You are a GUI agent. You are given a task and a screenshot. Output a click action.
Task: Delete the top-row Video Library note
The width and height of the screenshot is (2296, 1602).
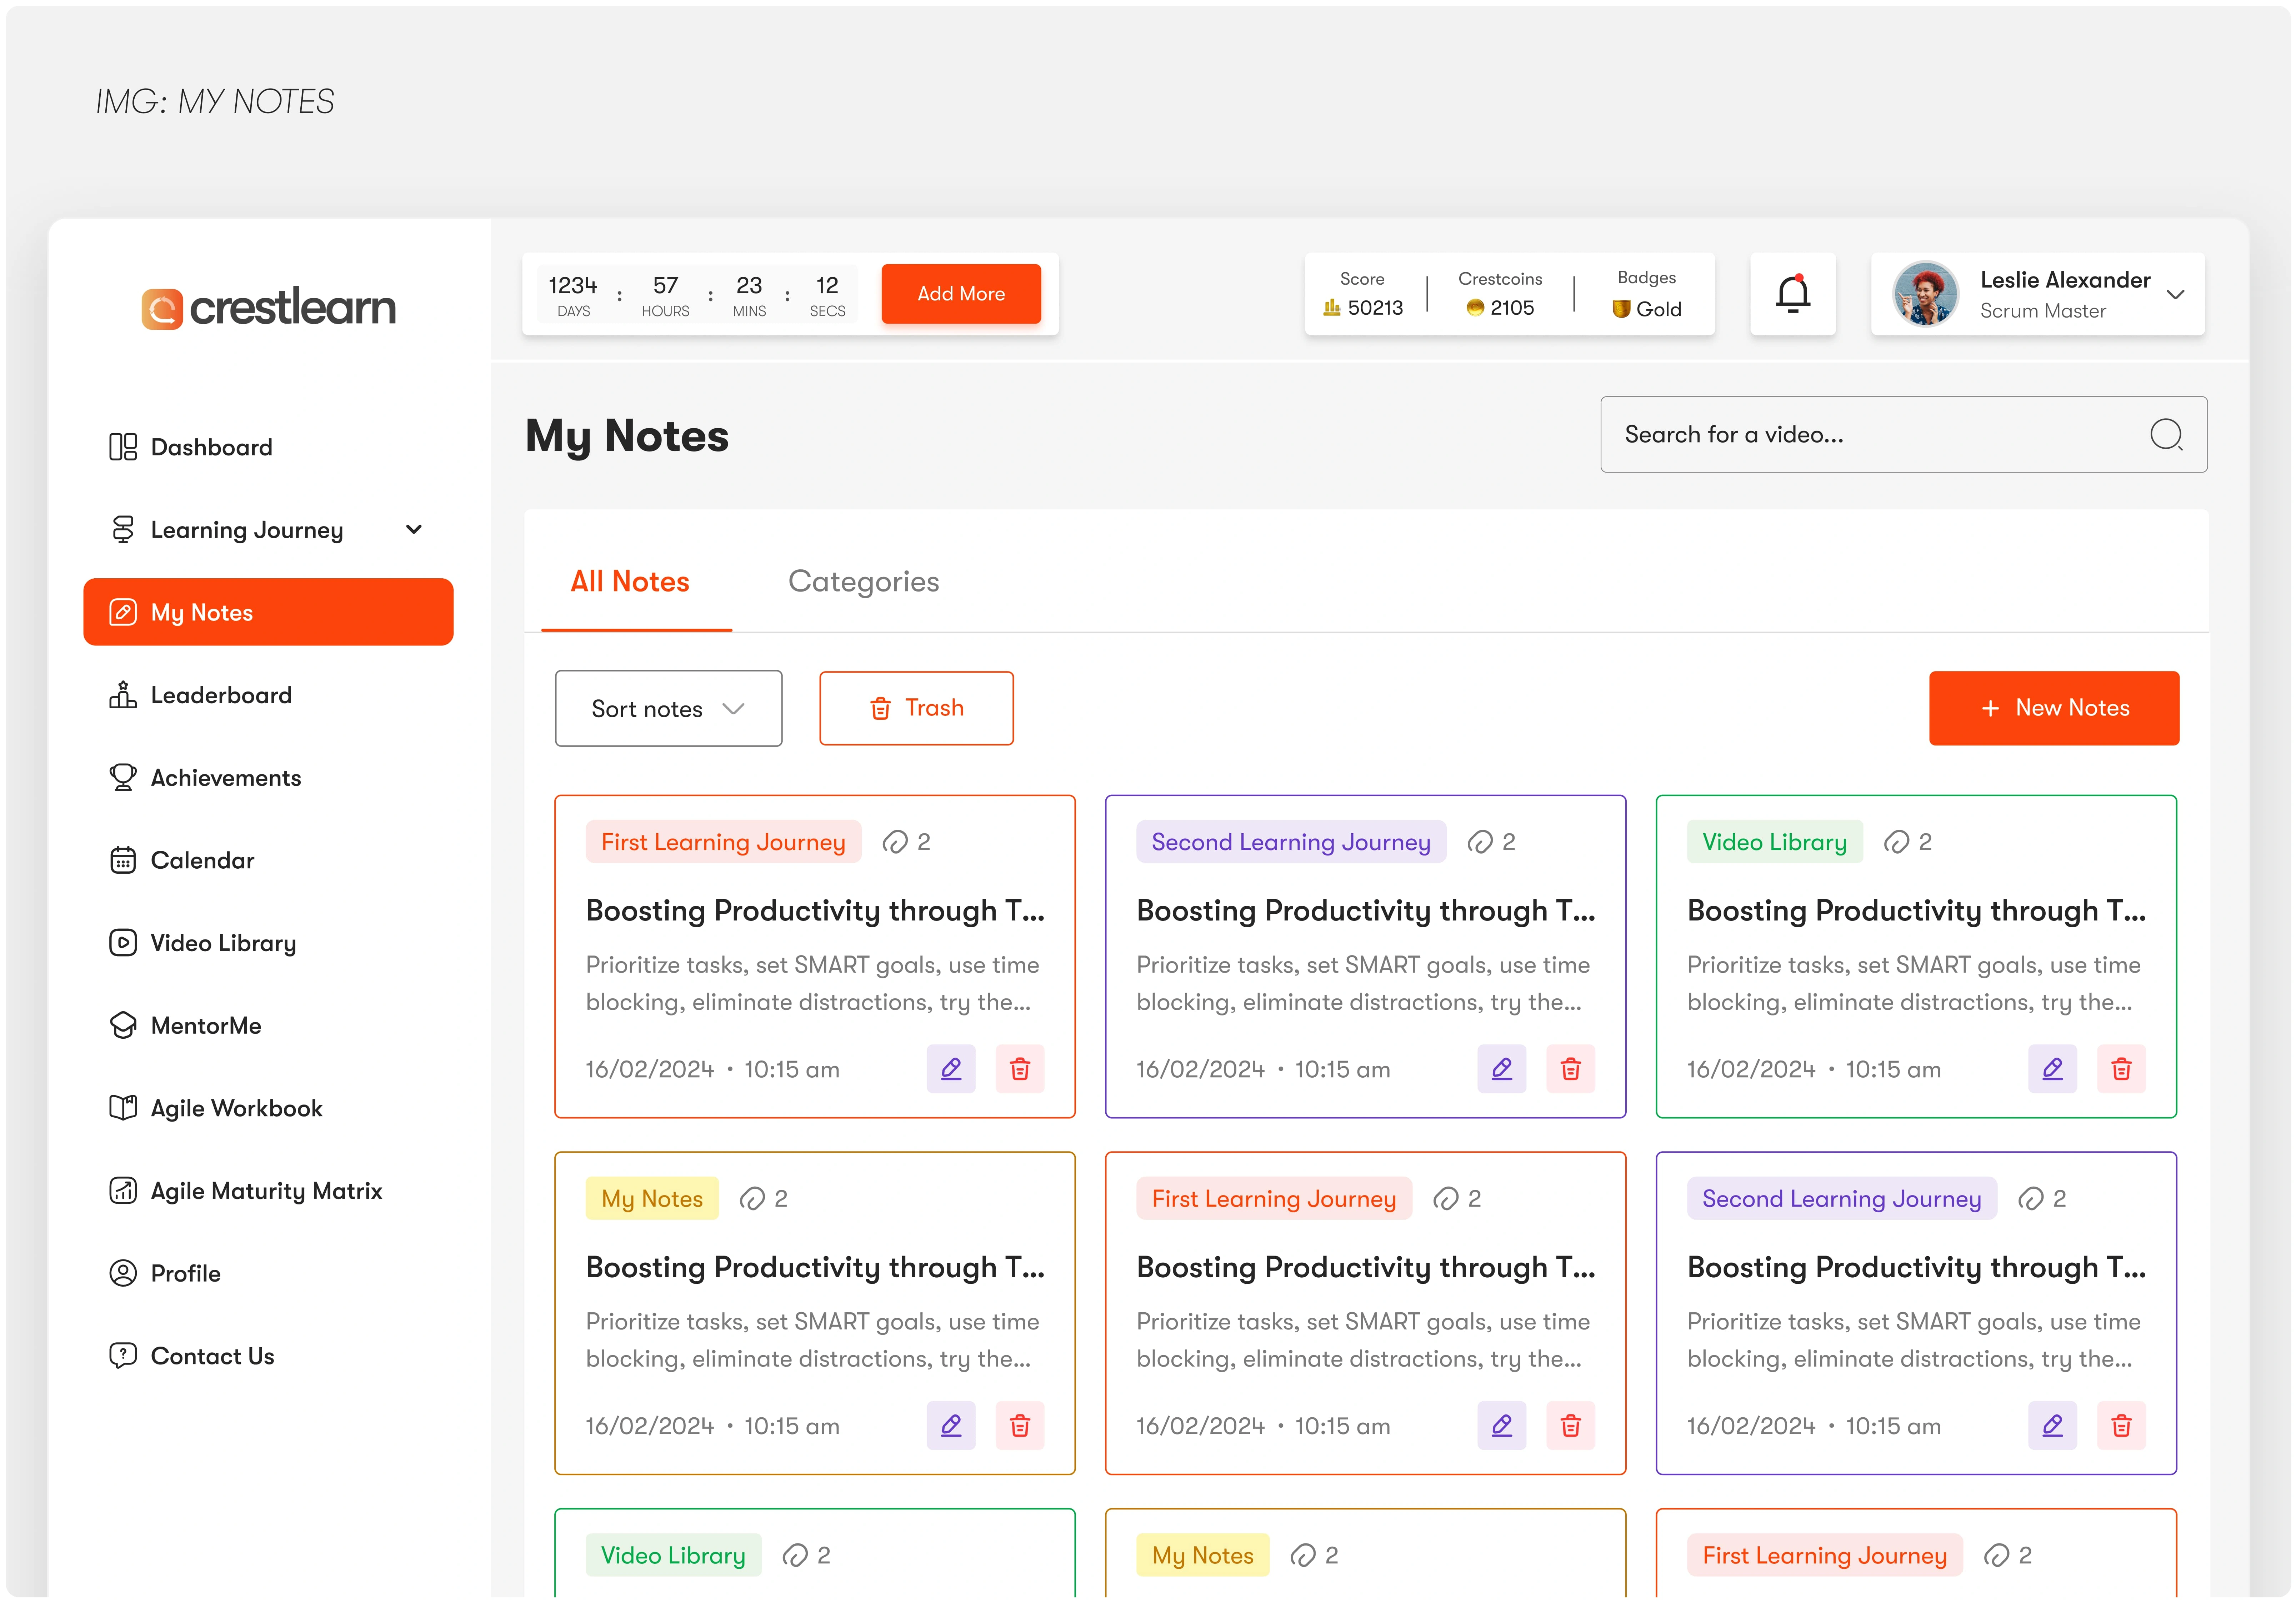2121,1069
